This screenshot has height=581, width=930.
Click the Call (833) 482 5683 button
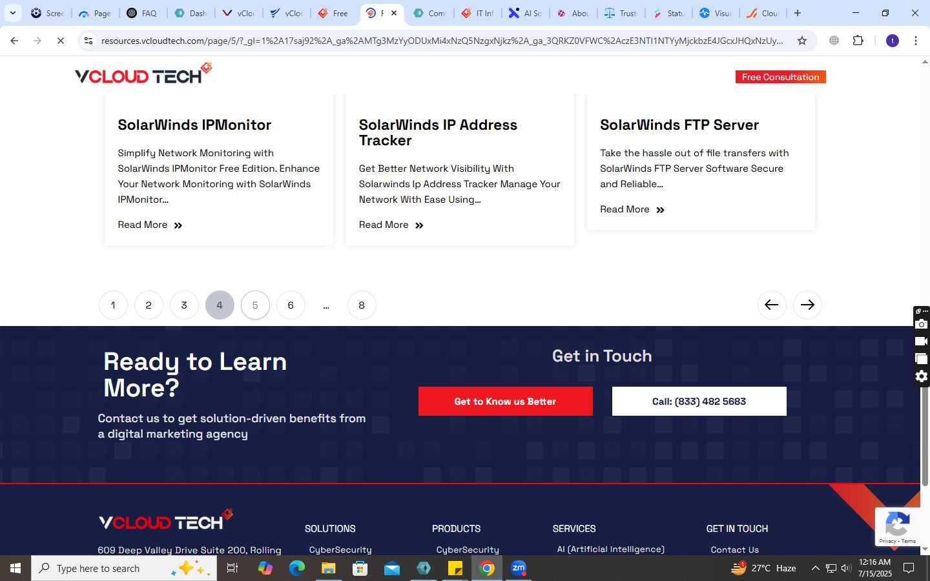[x=699, y=401]
